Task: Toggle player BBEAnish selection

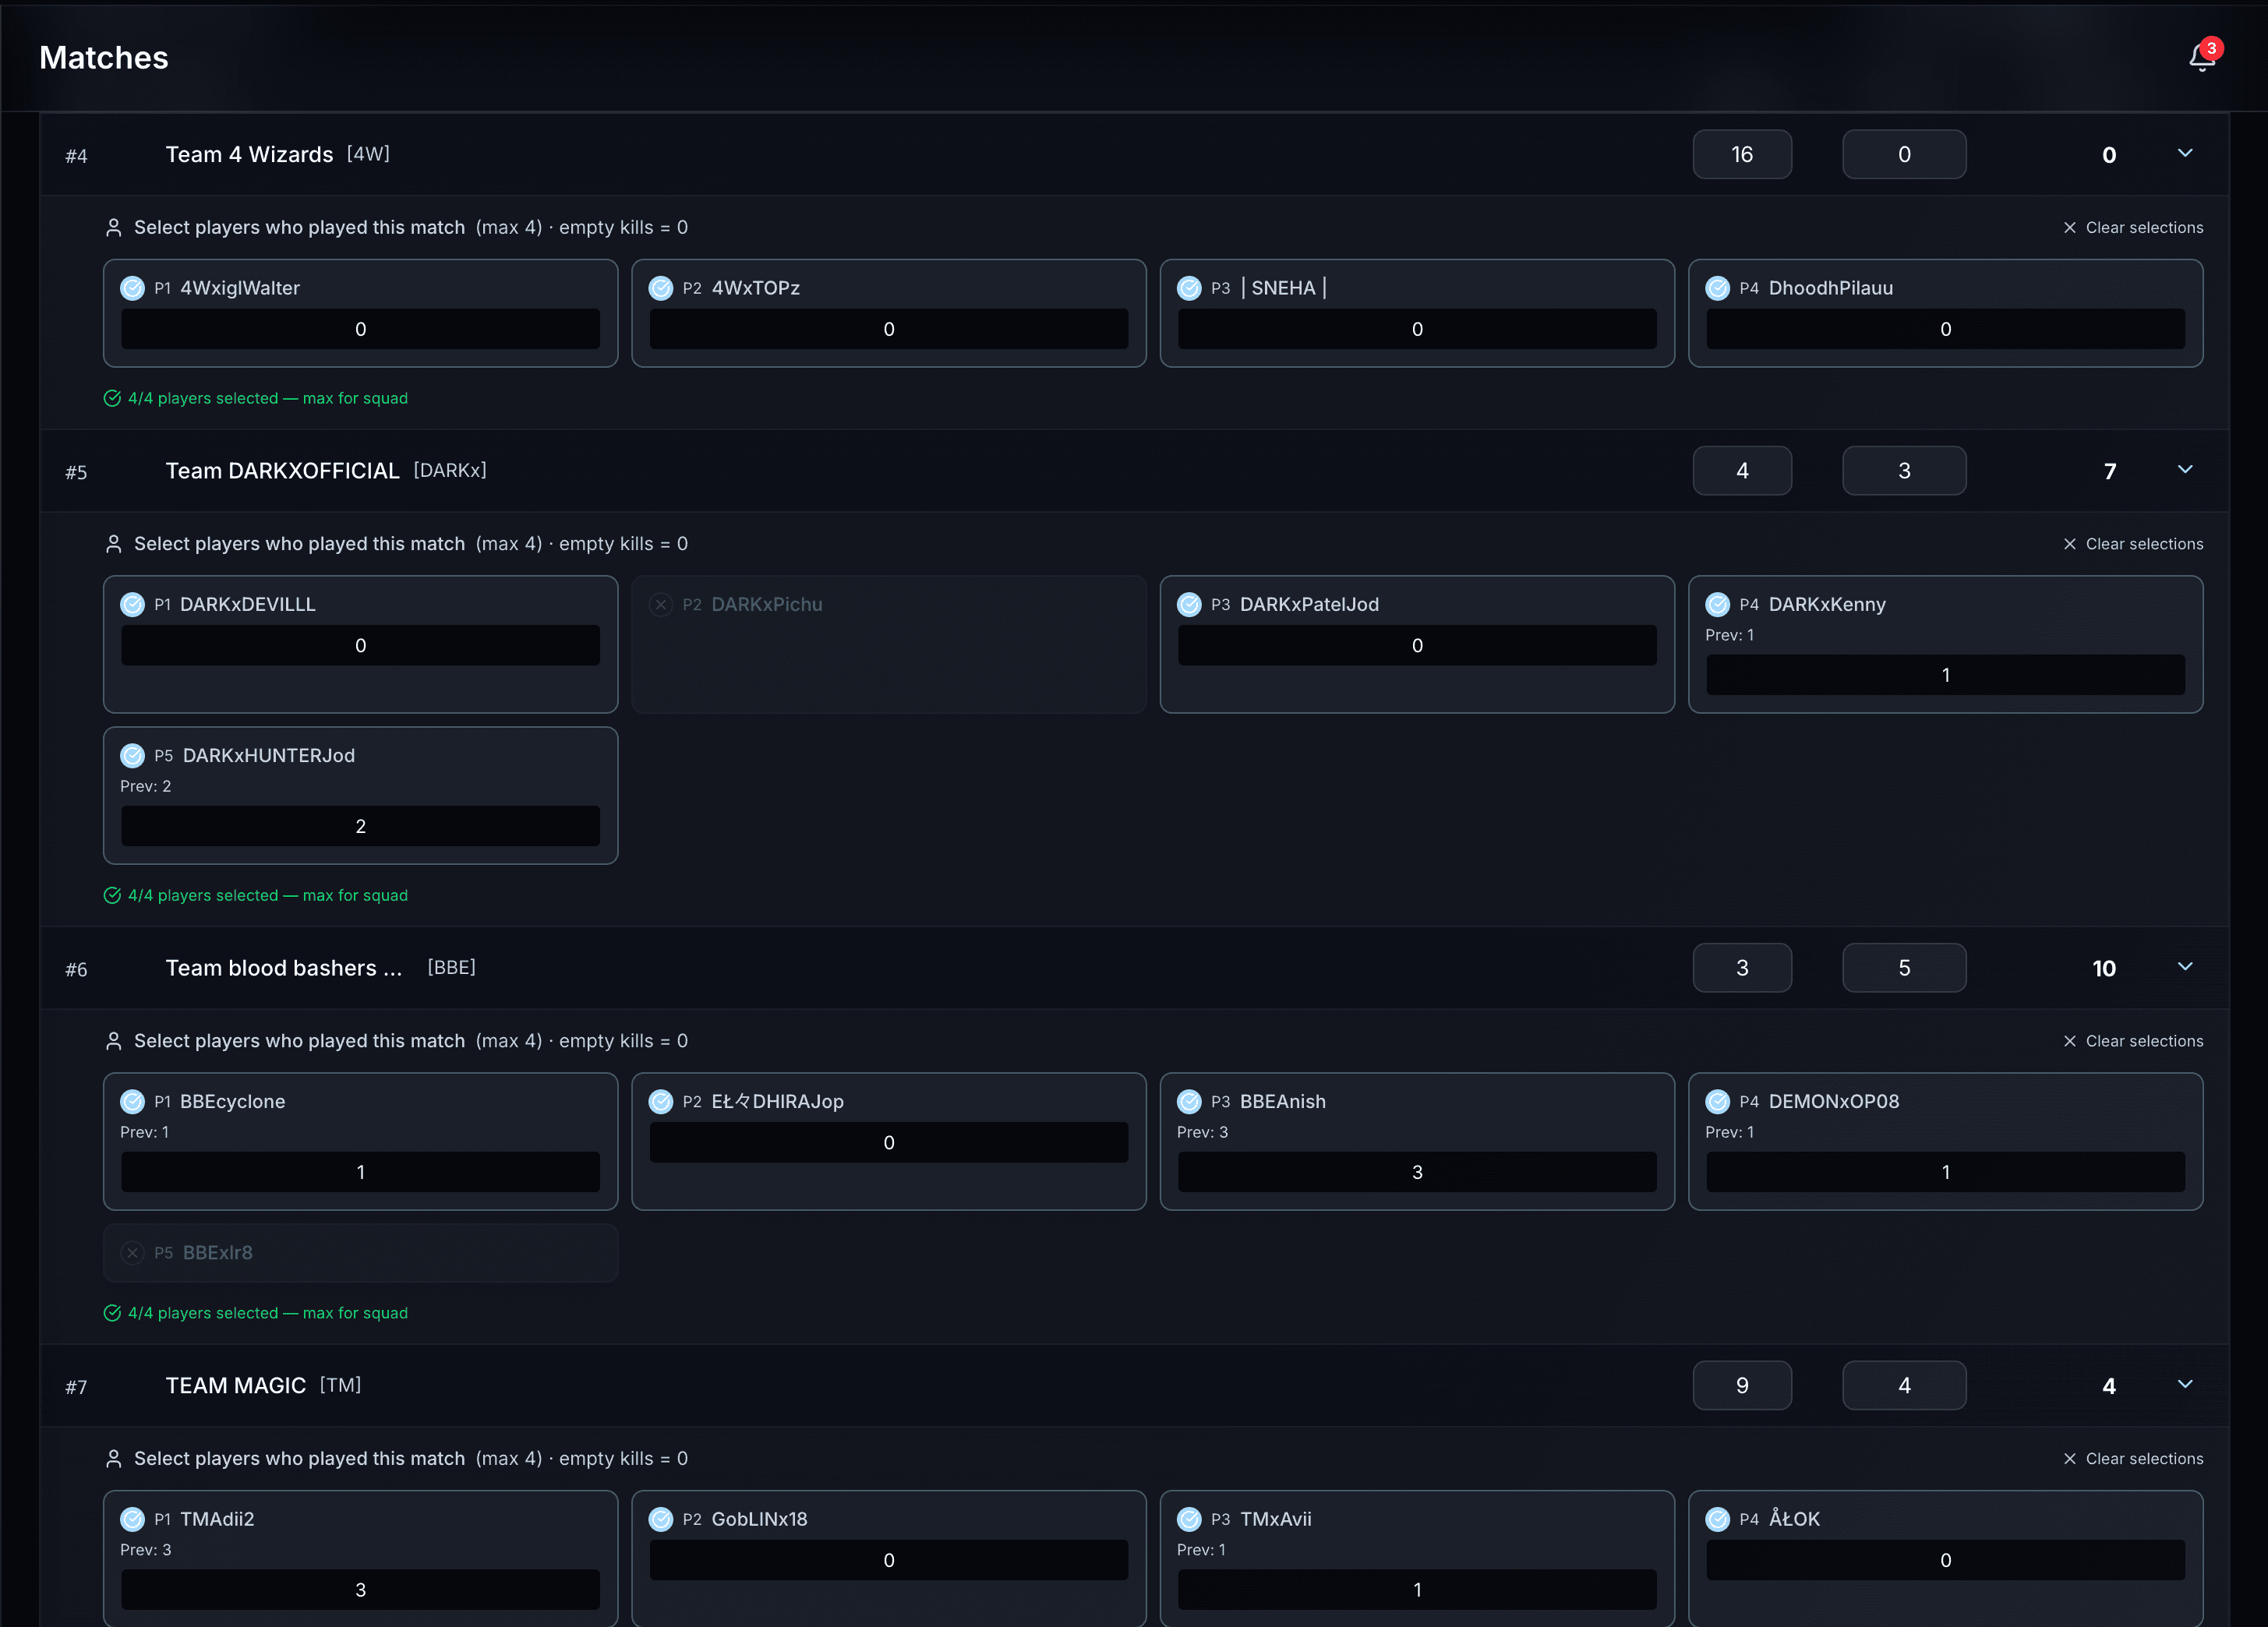Action: coord(1189,1101)
